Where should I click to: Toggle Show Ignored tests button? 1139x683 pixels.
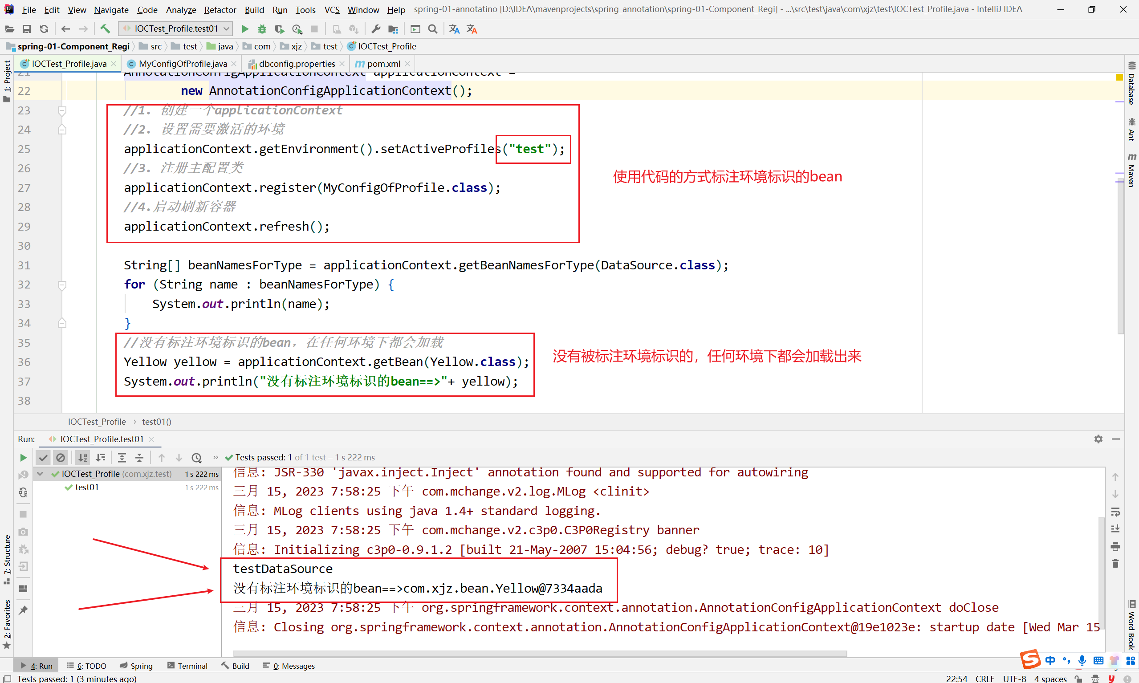coord(60,457)
